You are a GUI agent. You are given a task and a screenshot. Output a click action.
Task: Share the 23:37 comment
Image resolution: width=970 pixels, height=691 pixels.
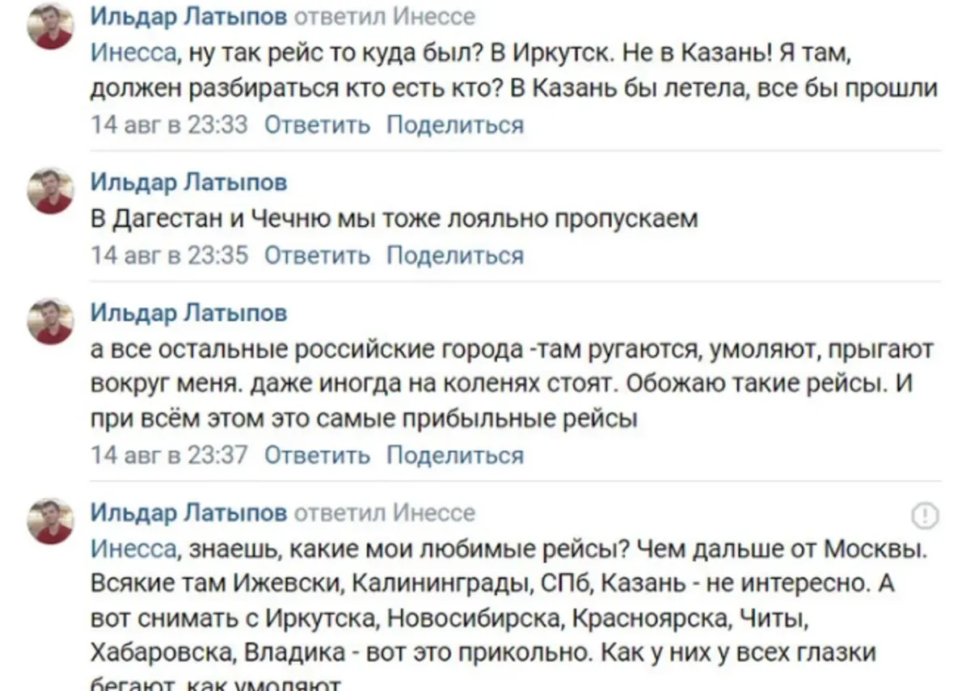pos(454,455)
